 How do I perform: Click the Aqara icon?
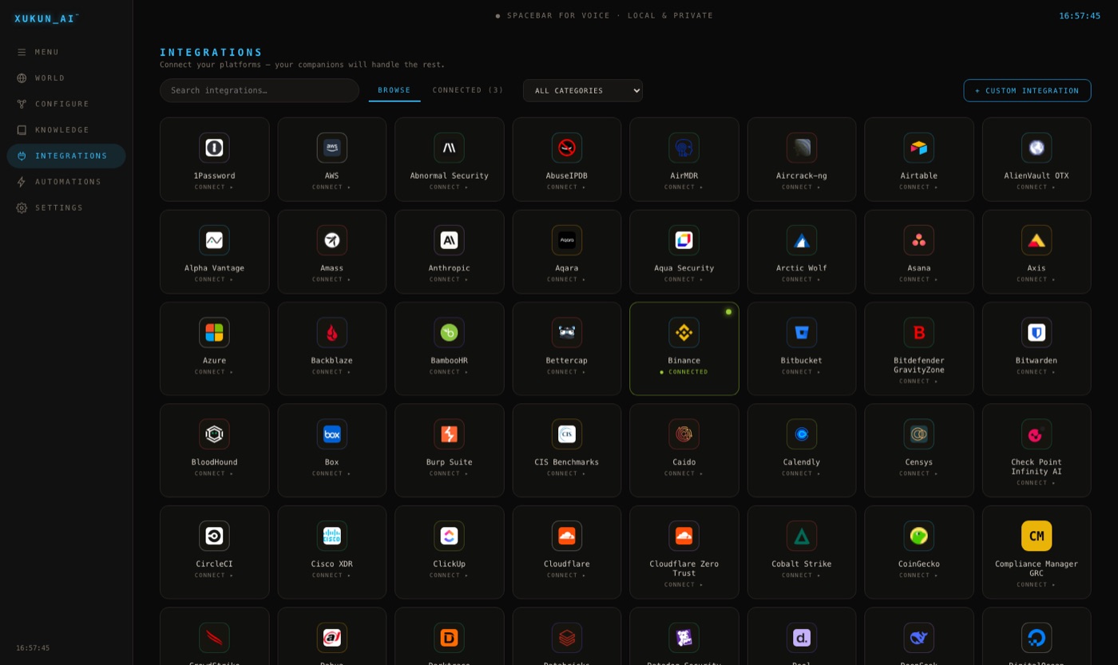(566, 240)
